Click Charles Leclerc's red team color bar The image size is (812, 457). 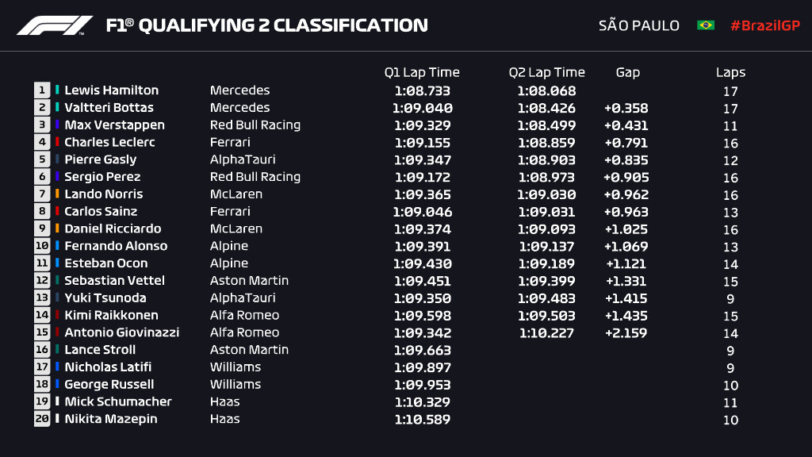tap(58, 143)
